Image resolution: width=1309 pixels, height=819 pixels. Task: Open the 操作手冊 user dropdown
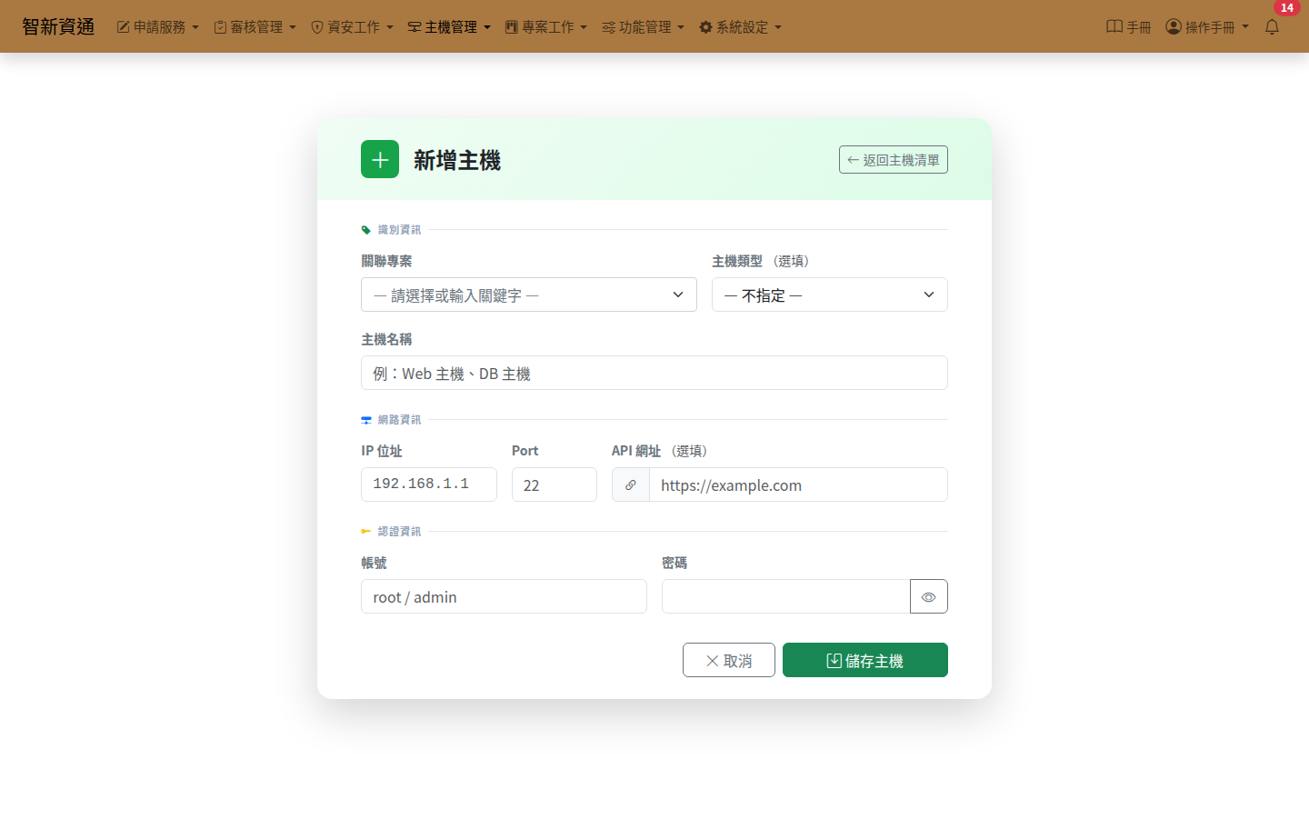tap(1207, 27)
